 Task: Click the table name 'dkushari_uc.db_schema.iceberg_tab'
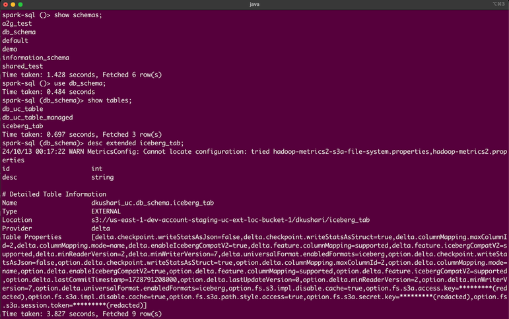click(153, 203)
